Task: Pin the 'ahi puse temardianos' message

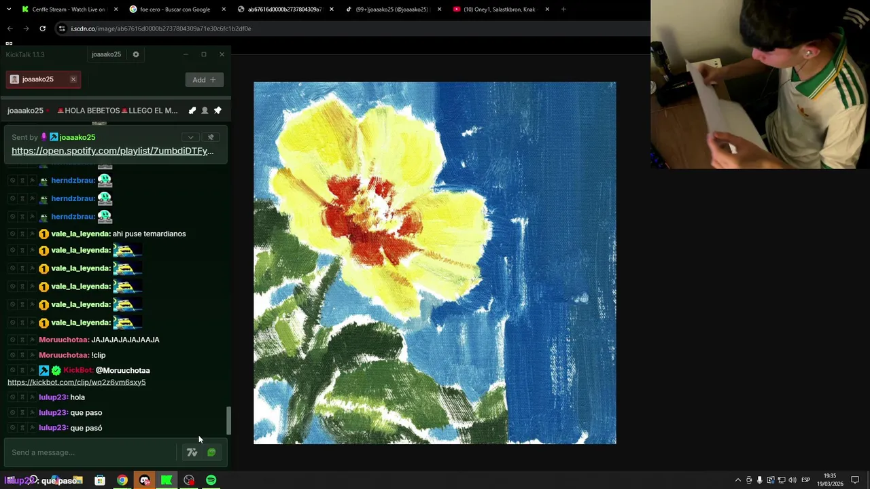Action: pos(31,234)
